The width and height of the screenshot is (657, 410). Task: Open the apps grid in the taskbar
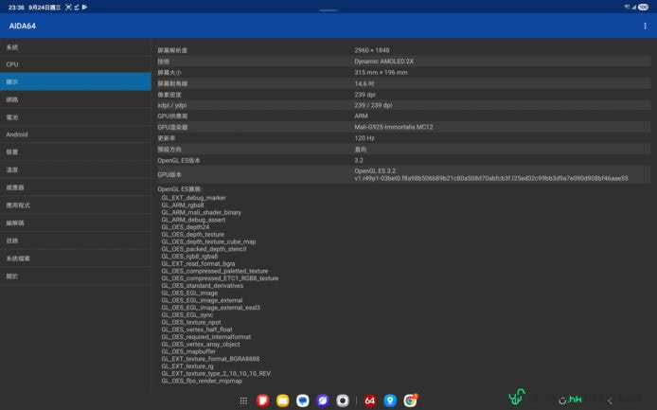coord(243,401)
